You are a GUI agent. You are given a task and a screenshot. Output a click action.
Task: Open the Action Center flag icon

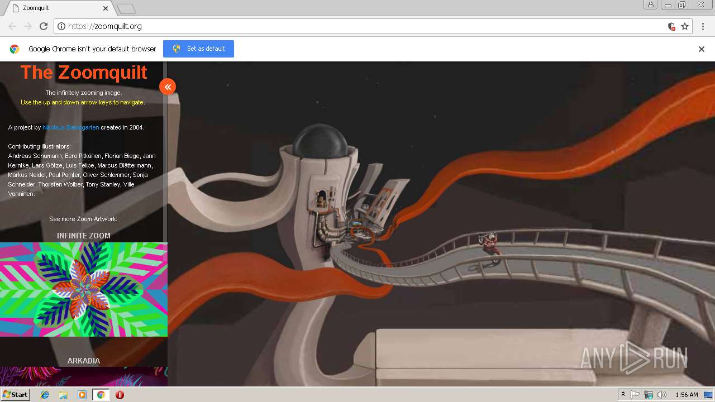click(635, 395)
